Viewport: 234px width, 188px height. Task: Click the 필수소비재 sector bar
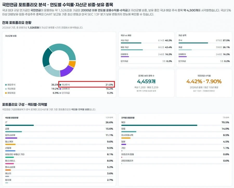(x=8, y=170)
